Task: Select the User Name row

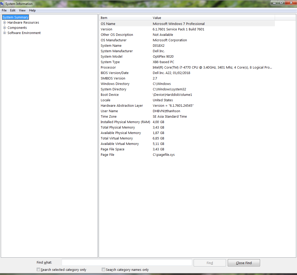Action: click(x=187, y=111)
